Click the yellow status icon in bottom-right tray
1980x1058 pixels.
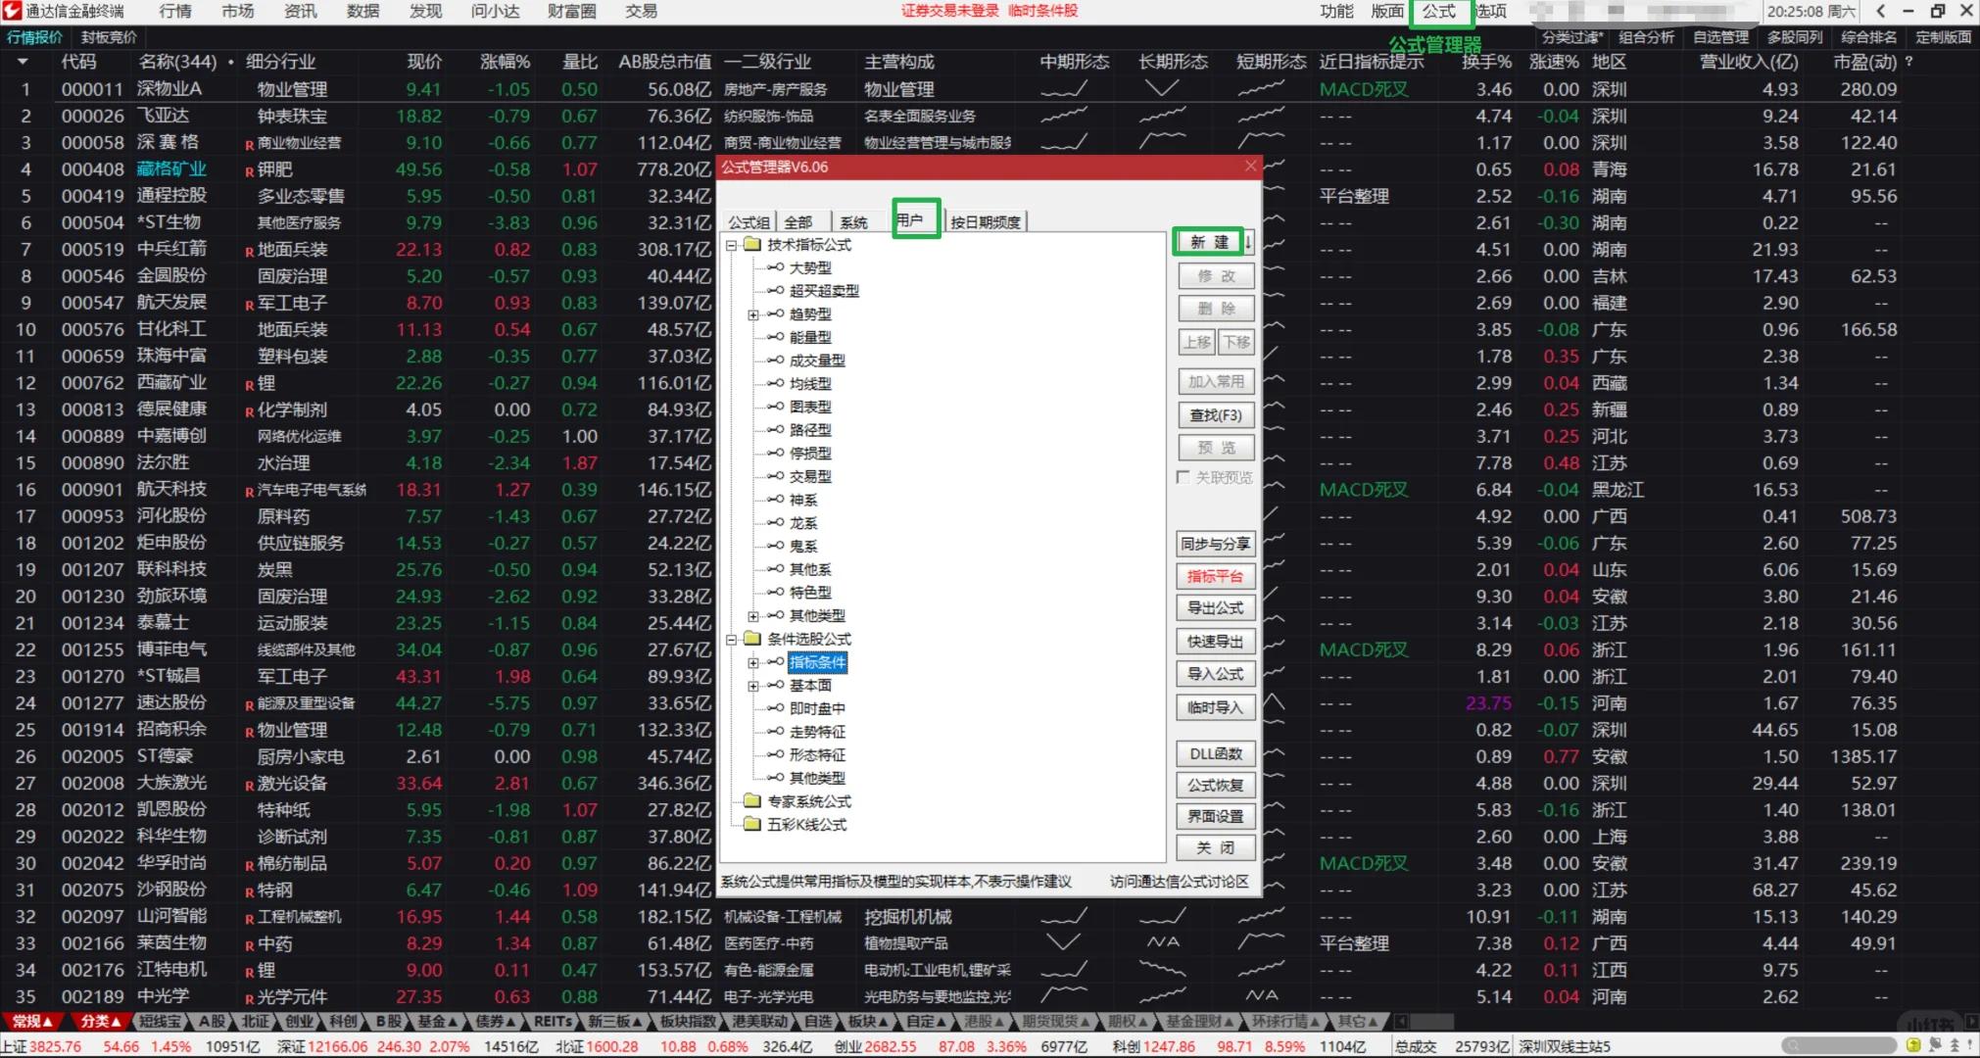(1913, 1045)
